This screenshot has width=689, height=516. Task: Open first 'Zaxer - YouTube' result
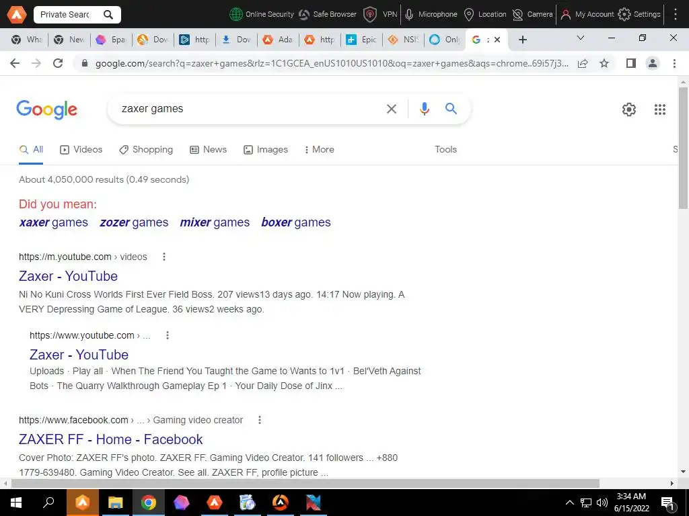tap(68, 276)
